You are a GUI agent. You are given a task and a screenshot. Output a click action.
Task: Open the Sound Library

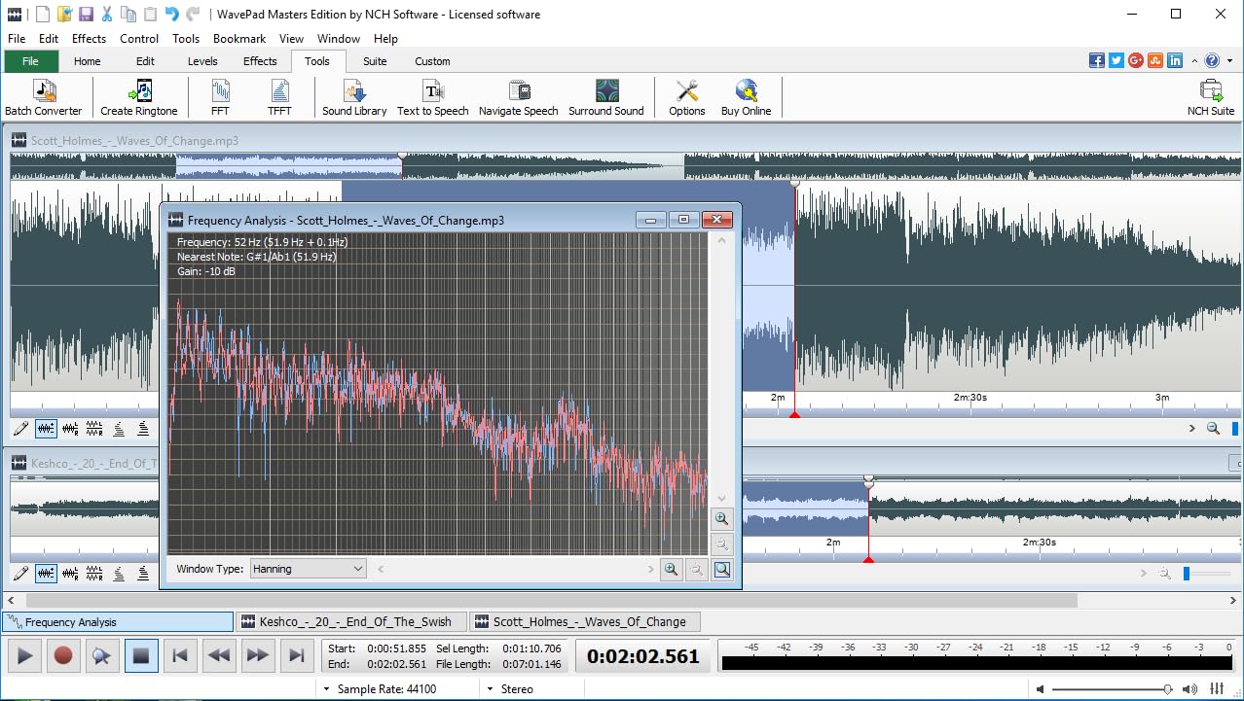(353, 96)
